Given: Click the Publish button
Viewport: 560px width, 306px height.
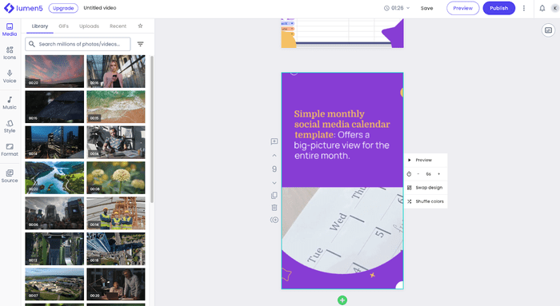Looking at the screenshot, I should coord(499,8).
